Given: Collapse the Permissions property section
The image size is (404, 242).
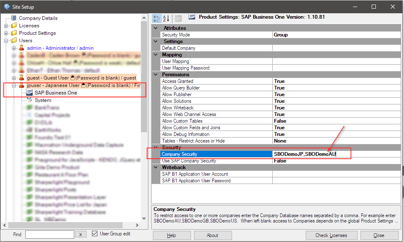Looking at the screenshot, I should pos(156,75).
